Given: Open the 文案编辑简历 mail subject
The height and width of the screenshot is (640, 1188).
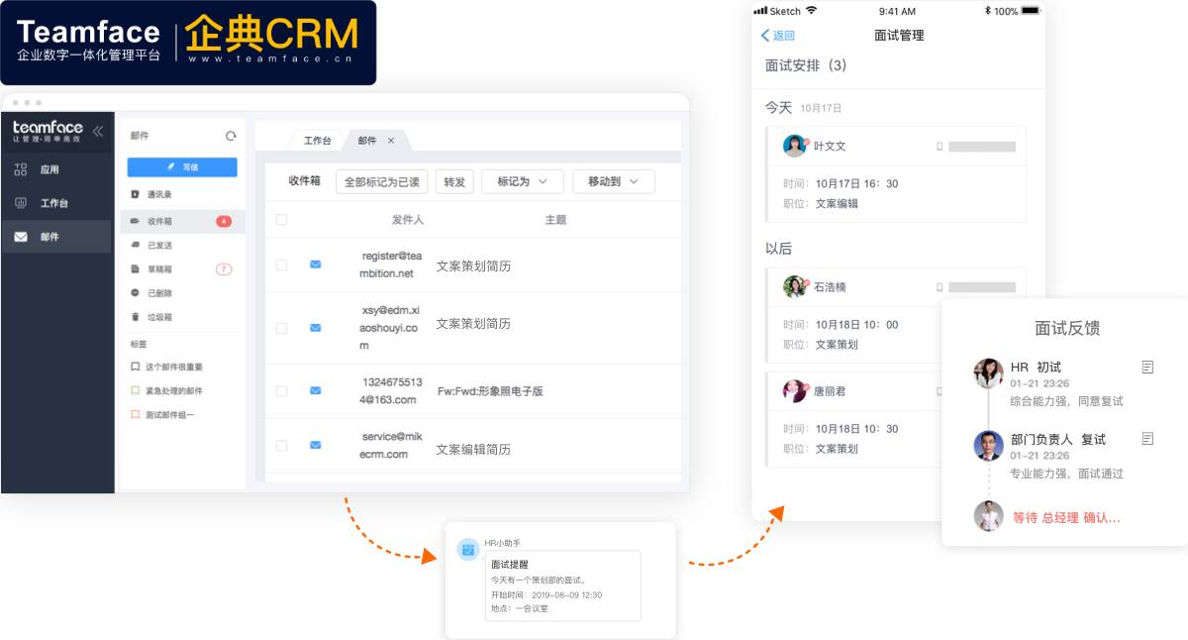Looking at the screenshot, I should coord(473,449).
